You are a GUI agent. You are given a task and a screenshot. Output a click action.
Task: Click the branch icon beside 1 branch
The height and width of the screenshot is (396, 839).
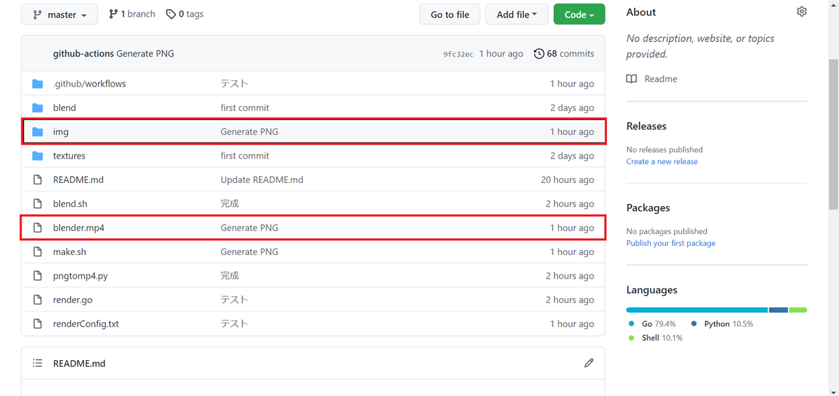click(x=113, y=14)
